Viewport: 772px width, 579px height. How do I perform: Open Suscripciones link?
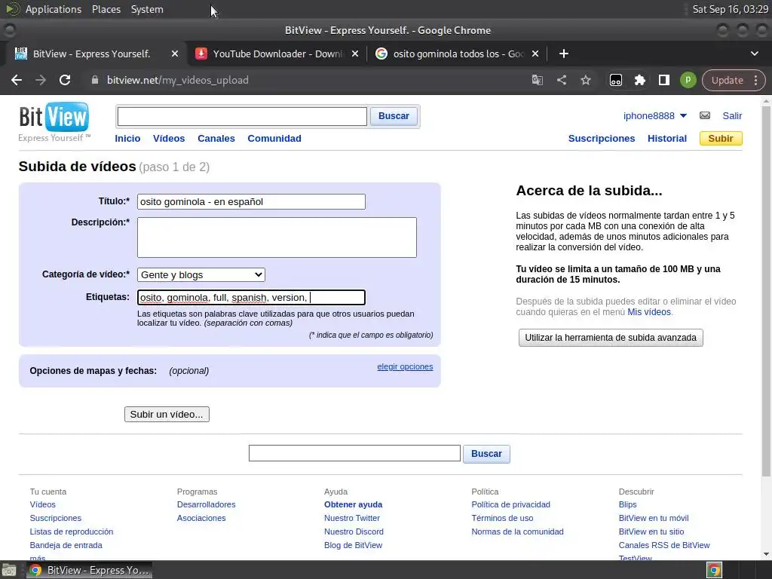601,139
